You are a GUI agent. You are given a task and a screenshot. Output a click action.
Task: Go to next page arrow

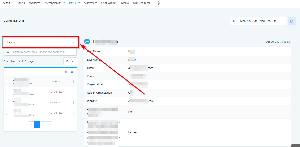[43, 125]
